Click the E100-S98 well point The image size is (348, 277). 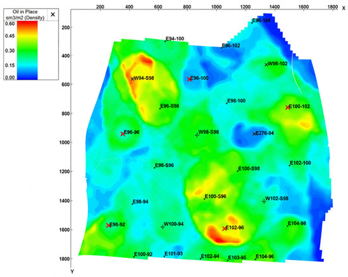[238, 171]
